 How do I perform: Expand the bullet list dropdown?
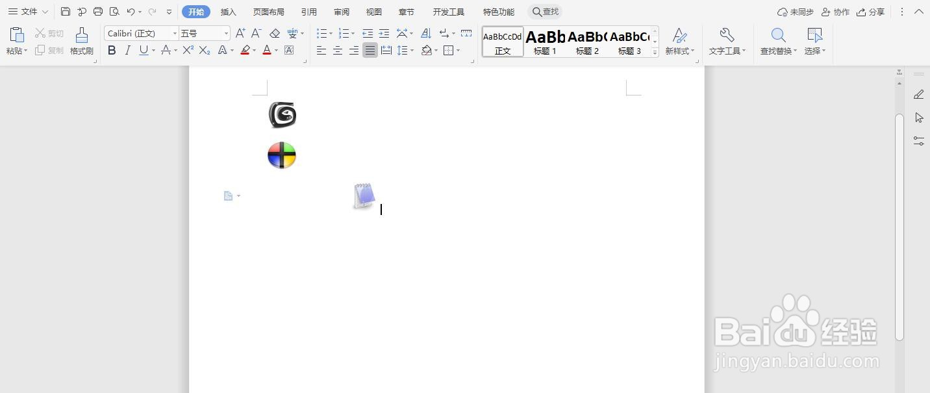tap(331, 33)
